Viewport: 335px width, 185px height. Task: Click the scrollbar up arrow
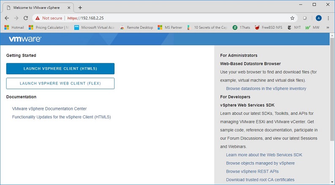[x=332, y=35]
